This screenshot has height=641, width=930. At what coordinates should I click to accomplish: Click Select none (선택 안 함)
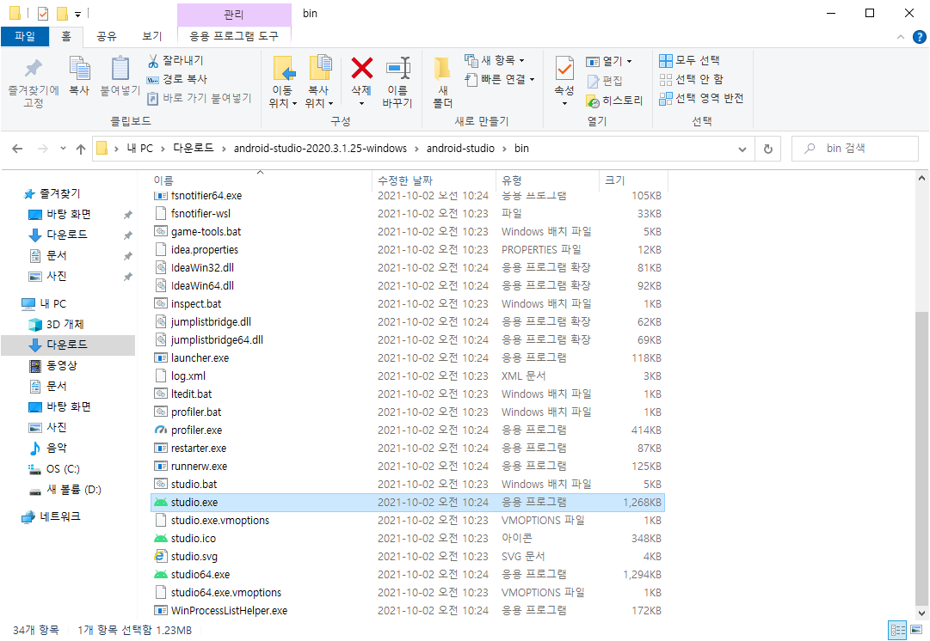click(691, 79)
